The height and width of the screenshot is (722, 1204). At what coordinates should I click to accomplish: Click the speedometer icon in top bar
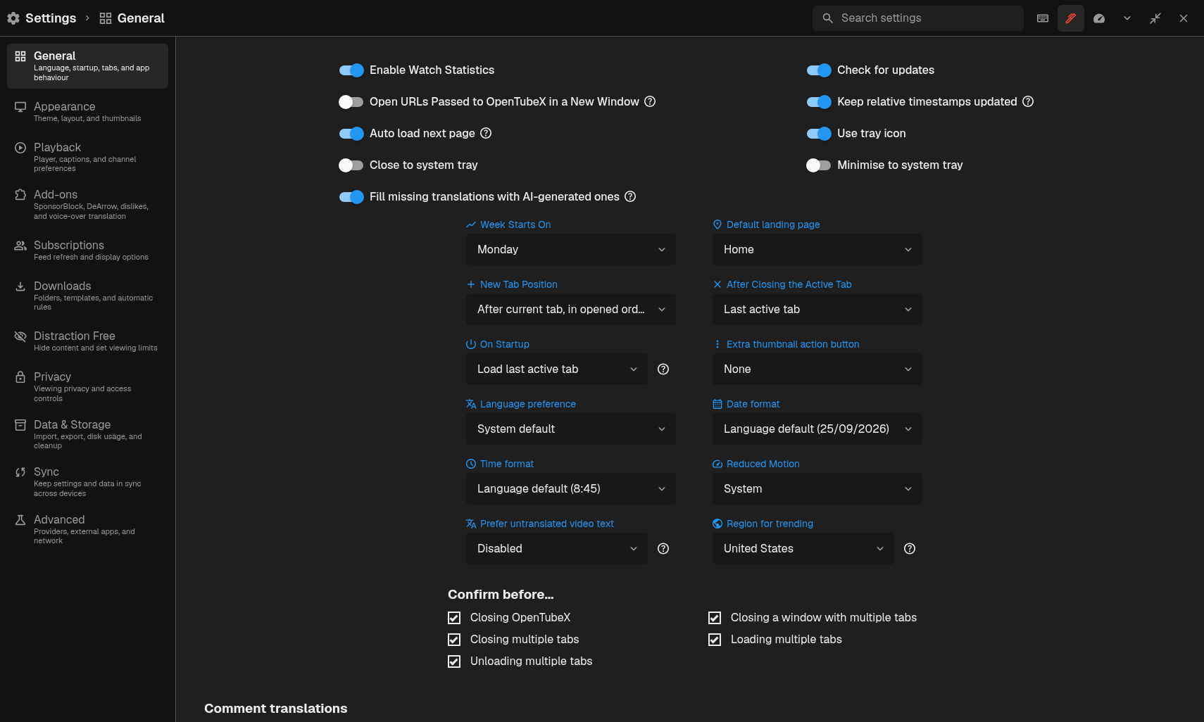(1099, 18)
